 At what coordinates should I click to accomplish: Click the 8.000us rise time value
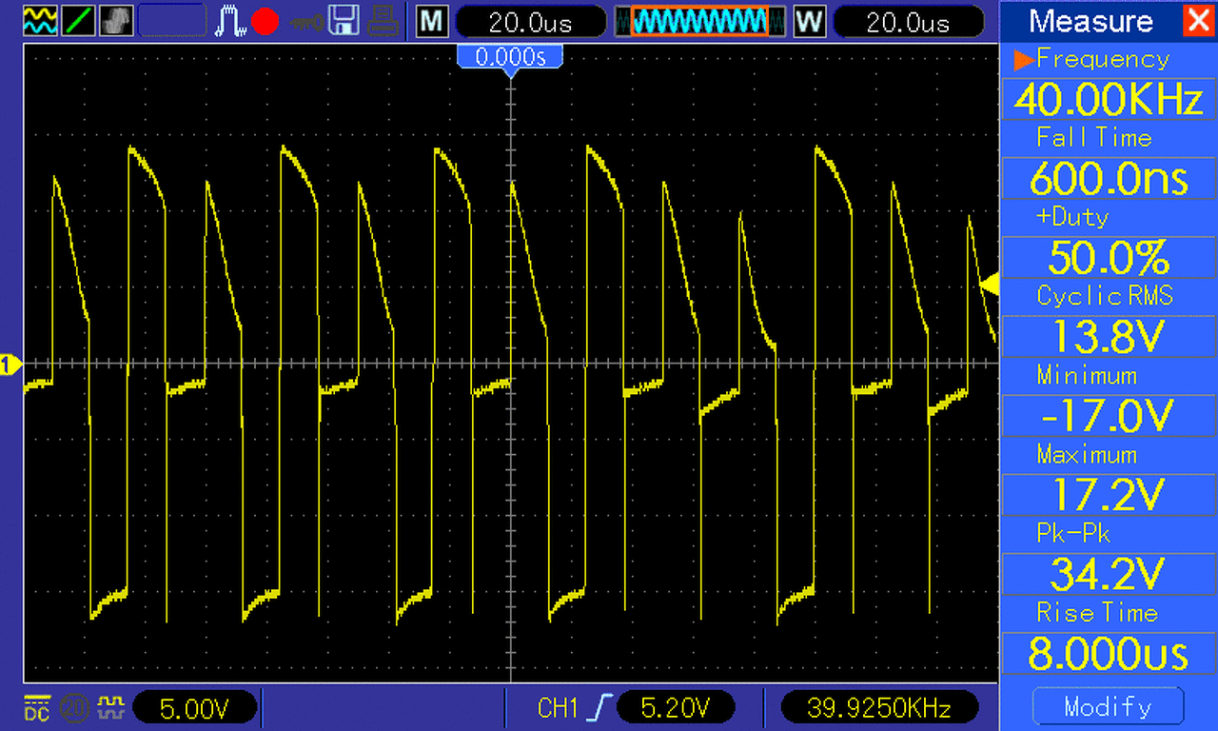pos(1109,653)
